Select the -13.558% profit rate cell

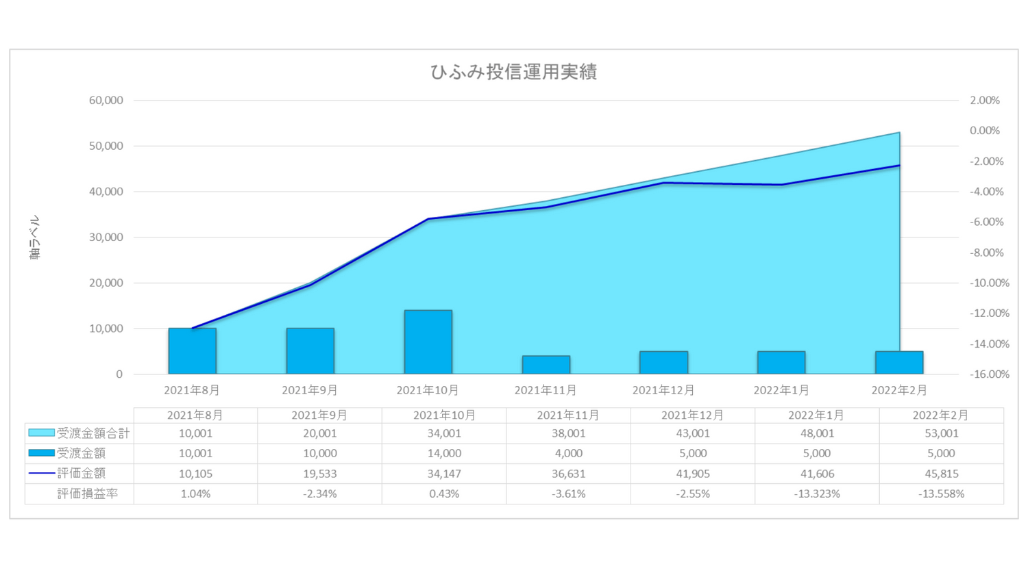[942, 493]
